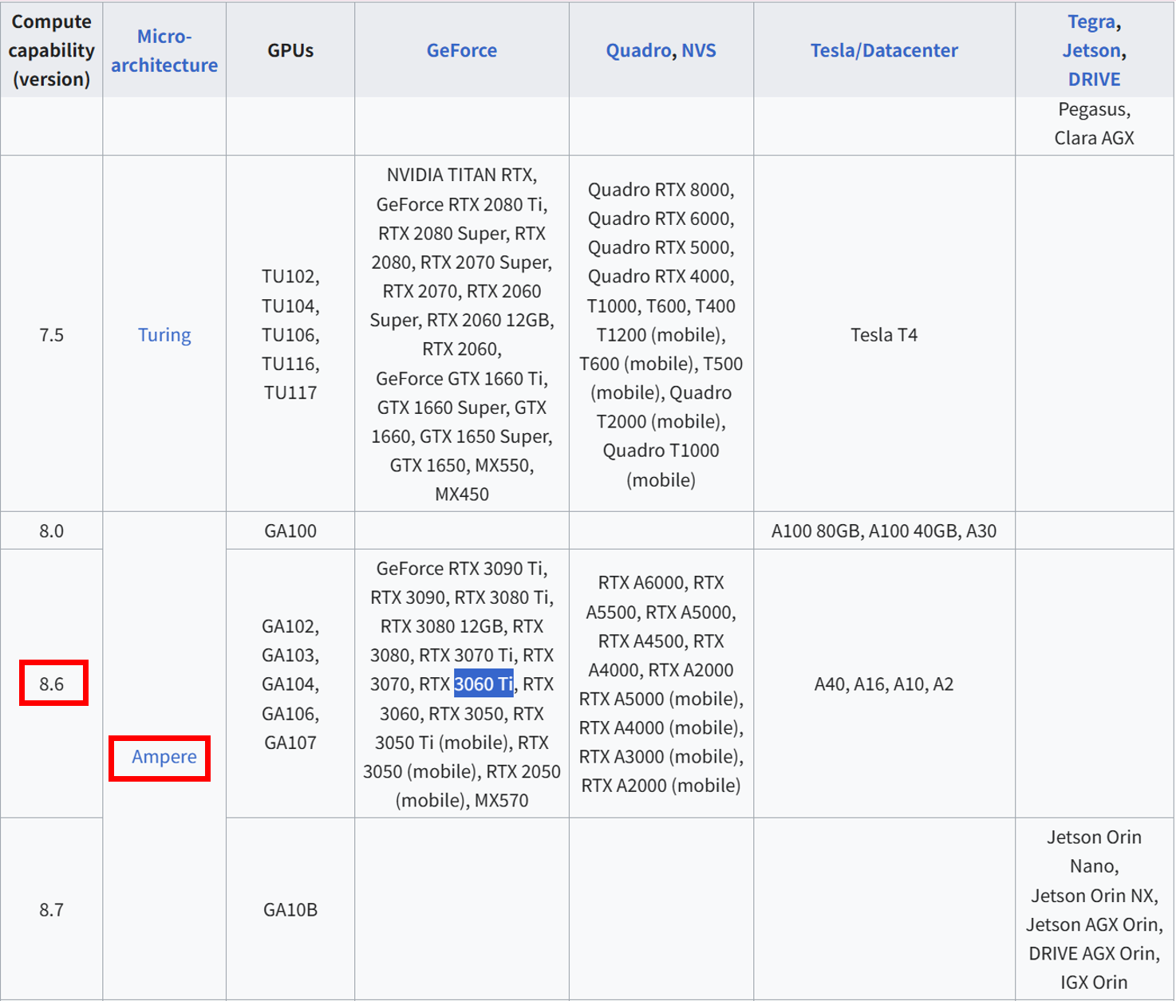Select the 8.6 compute capability cell

pyautogui.click(x=52, y=684)
